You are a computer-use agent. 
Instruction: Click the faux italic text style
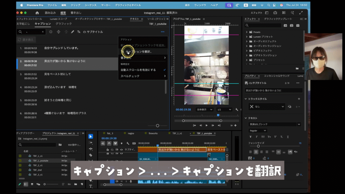tap(256, 137)
